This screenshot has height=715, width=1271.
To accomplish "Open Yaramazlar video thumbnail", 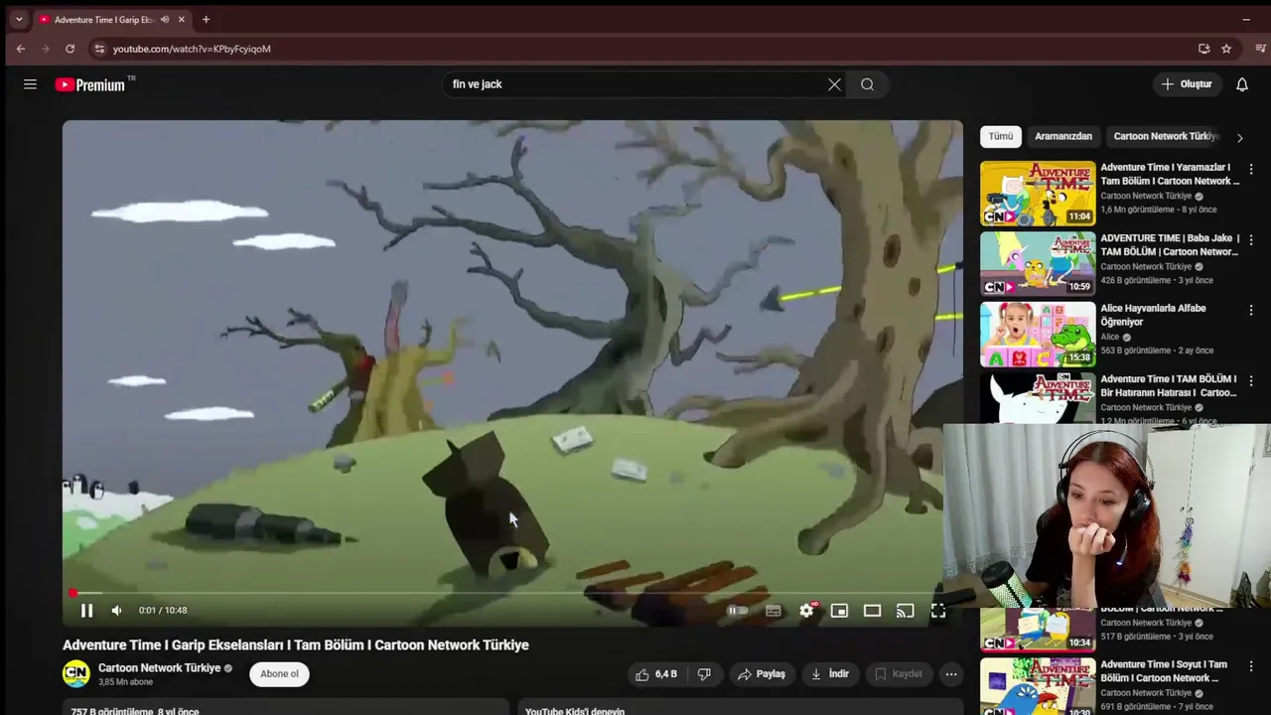I will [1038, 193].
